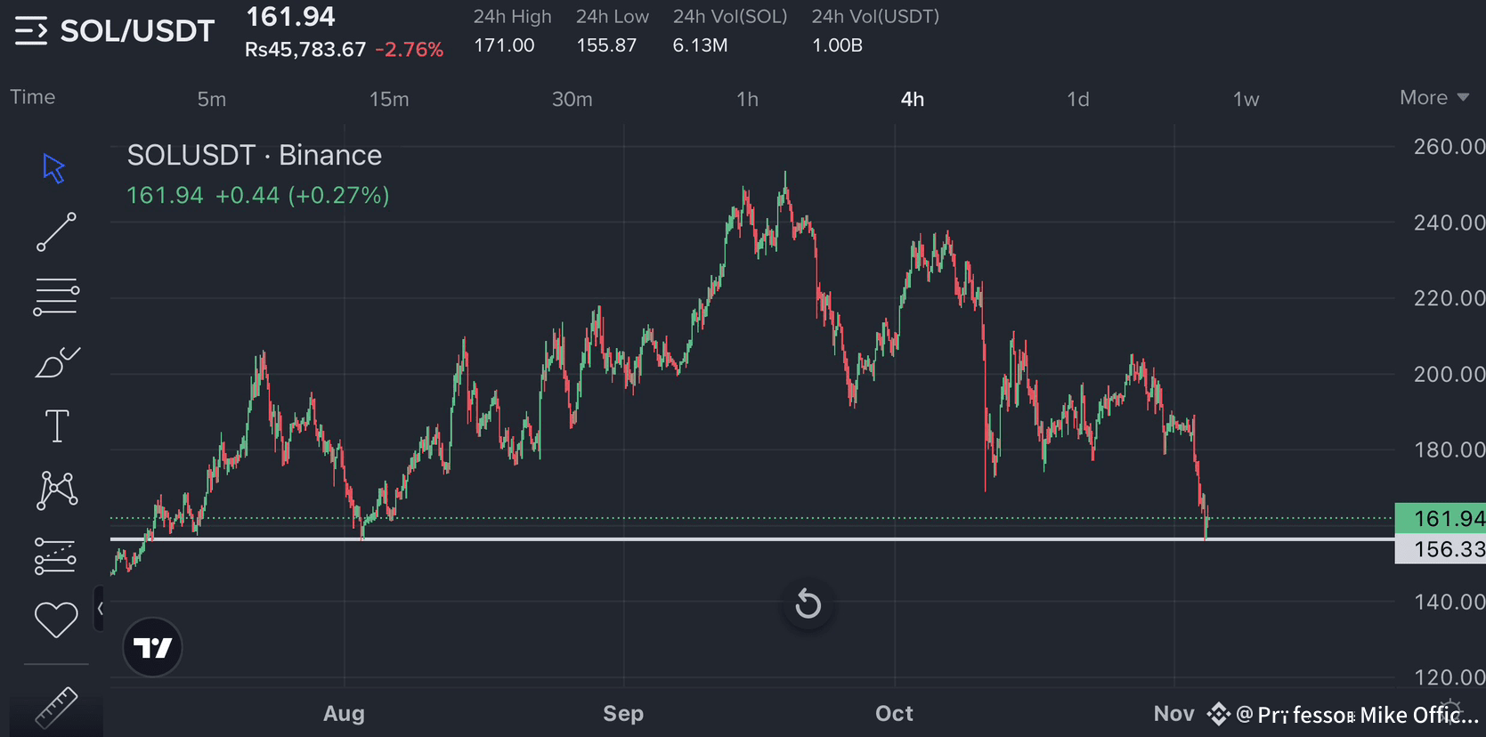The image size is (1486, 737).
Task: Select the 1w interval
Action: click(1246, 99)
